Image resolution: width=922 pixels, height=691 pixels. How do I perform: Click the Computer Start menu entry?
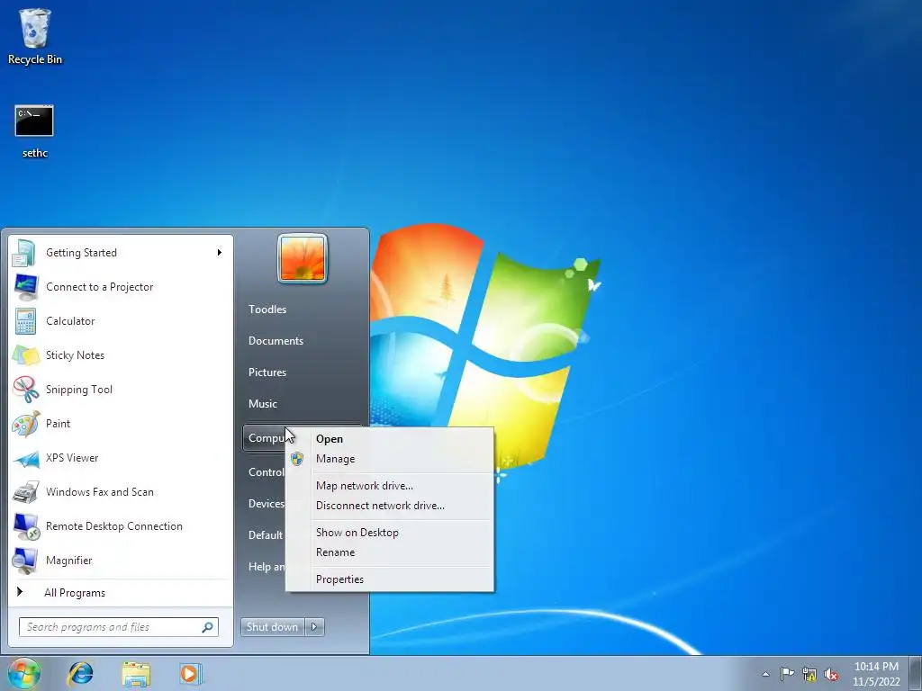pos(264,438)
